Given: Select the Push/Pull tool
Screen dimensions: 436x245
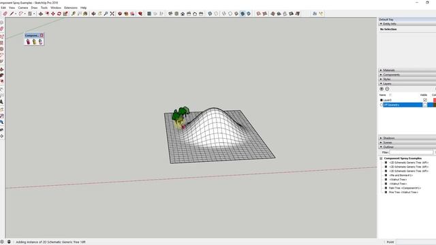Looking at the screenshot, I should click(41, 14).
